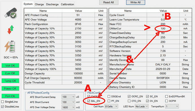The width and height of the screenshot is (195, 111).
Task: Uncheck the OCRC_EN checkbox
Action: (129, 97)
